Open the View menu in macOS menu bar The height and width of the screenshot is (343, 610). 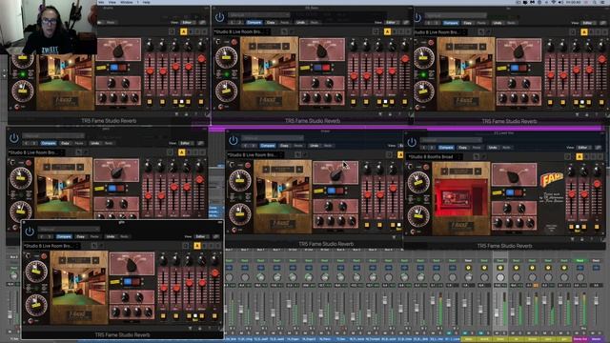point(112,2)
